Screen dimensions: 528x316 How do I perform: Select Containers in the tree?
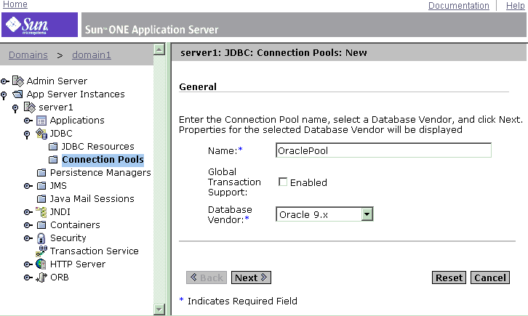coord(75,225)
